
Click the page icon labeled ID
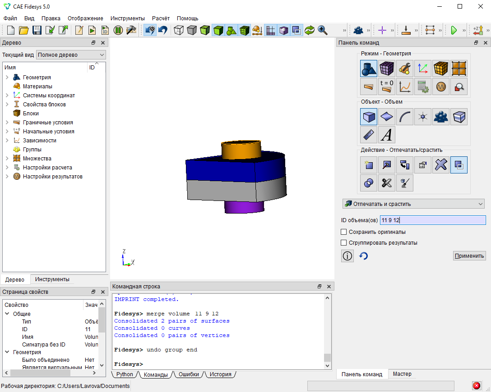coord(105,30)
